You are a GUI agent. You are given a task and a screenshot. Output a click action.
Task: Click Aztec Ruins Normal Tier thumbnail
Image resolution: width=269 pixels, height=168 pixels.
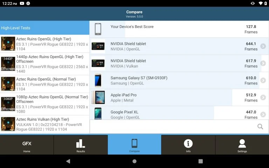[8, 84]
